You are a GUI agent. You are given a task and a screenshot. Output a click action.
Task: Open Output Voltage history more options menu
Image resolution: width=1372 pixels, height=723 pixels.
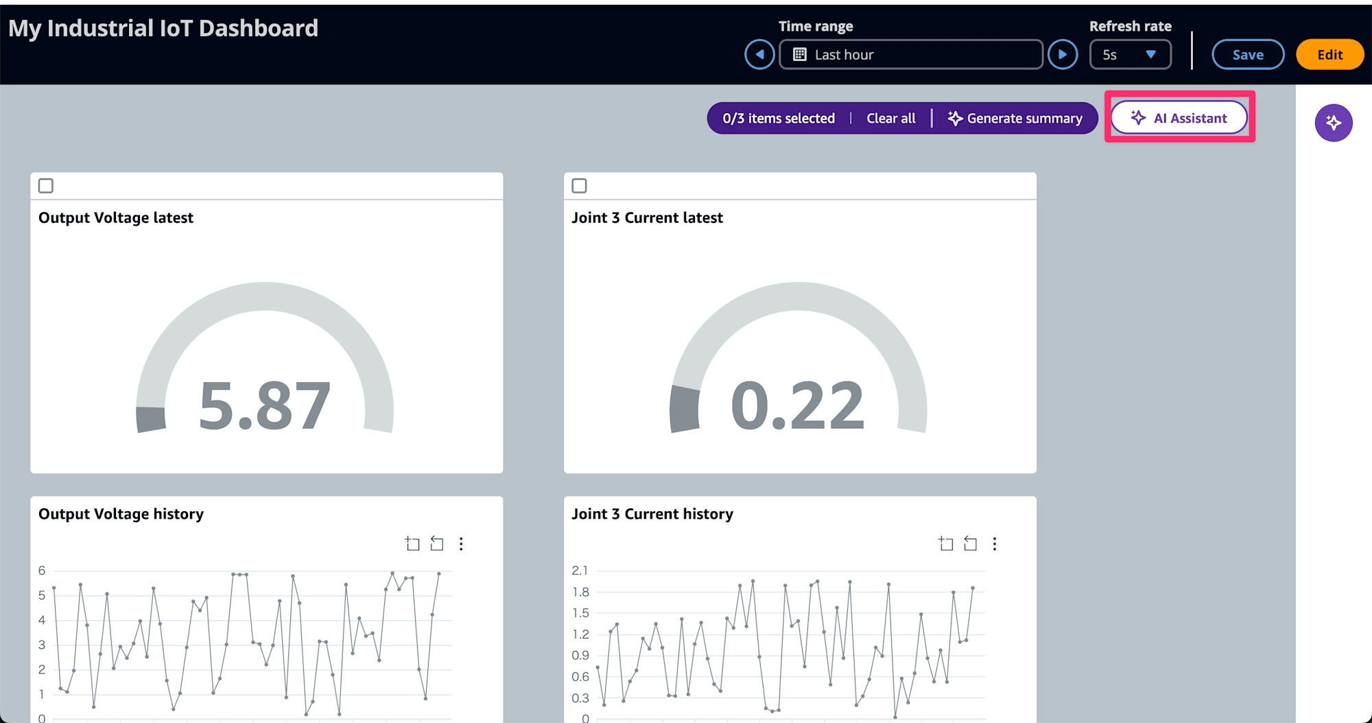pos(461,544)
